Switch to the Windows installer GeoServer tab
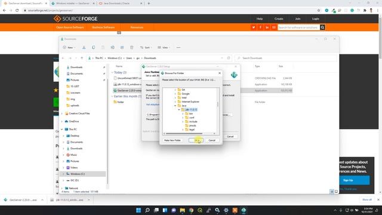The height and width of the screenshot is (215, 382). point(73,4)
